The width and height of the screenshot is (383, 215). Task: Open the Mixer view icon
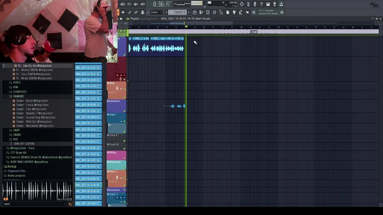pyautogui.click(x=214, y=12)
